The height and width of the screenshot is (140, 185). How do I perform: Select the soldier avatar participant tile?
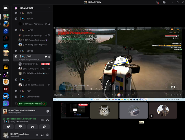click(x=163, y=111)
